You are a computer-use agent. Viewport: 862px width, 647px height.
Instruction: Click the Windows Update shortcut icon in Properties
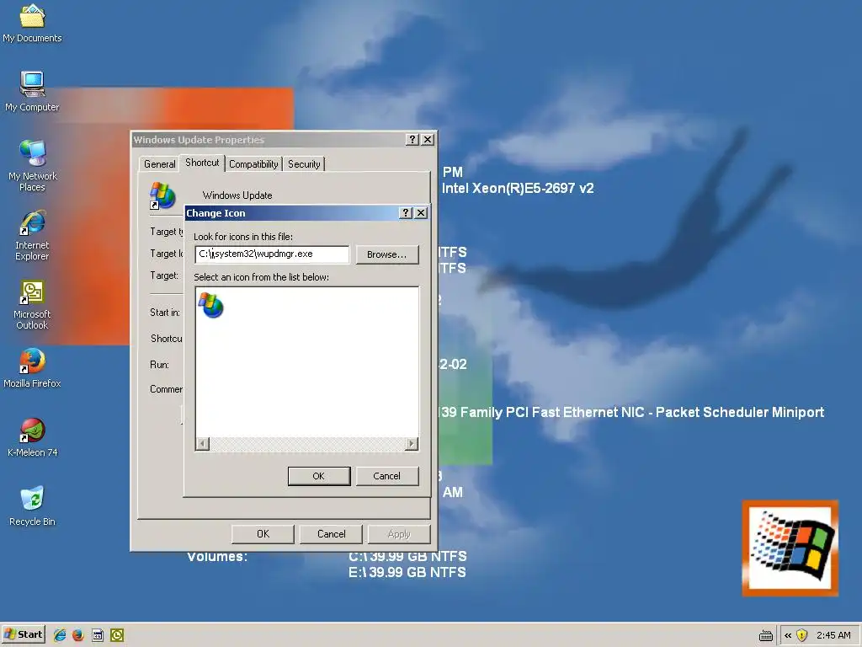[x=162, y=195]
